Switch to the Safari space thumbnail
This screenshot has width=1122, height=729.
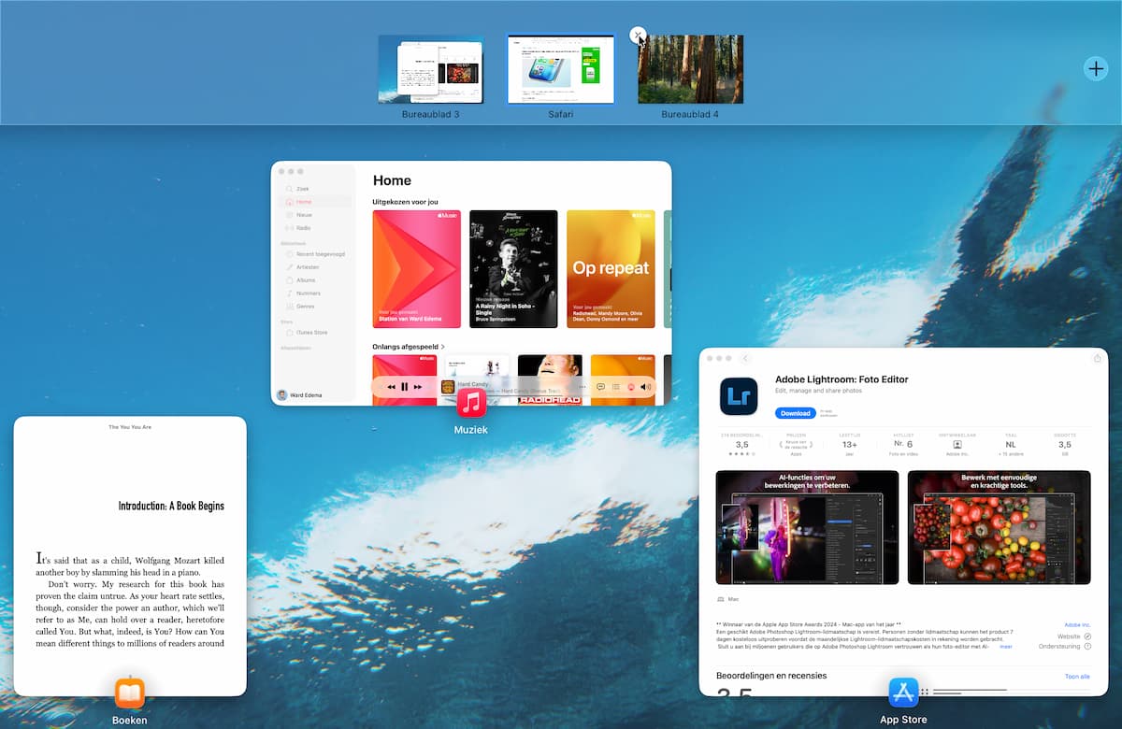[x=561, y=69]
